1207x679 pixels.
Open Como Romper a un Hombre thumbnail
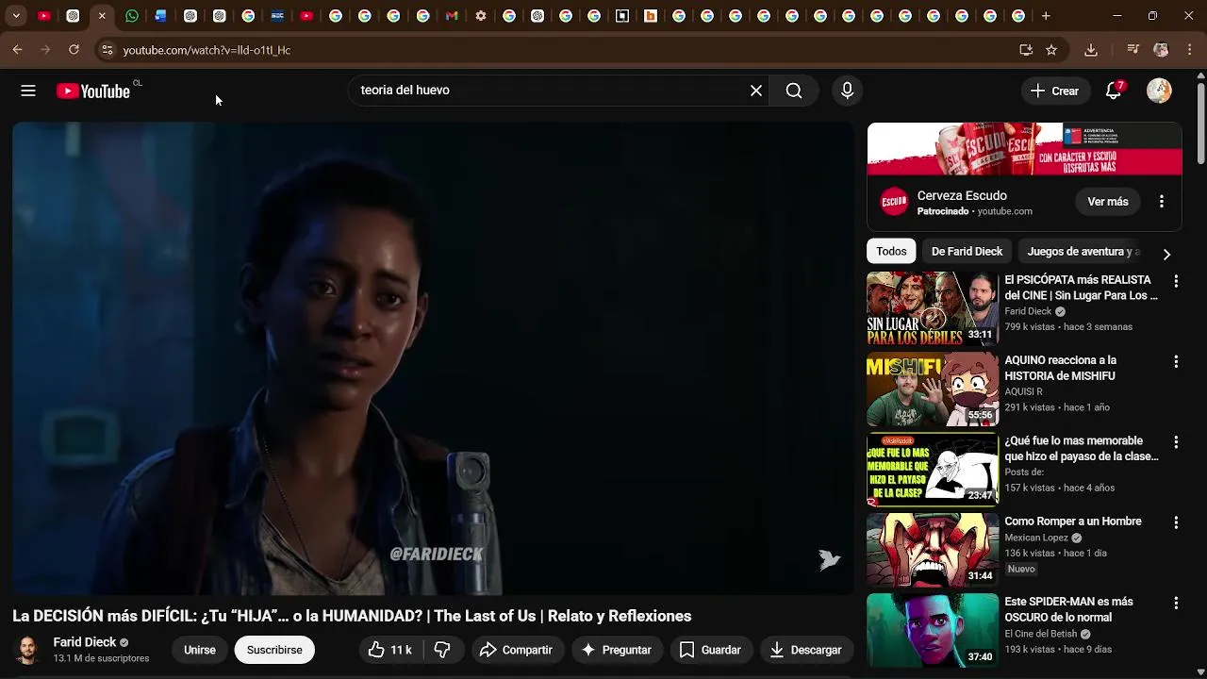point(933,549)
